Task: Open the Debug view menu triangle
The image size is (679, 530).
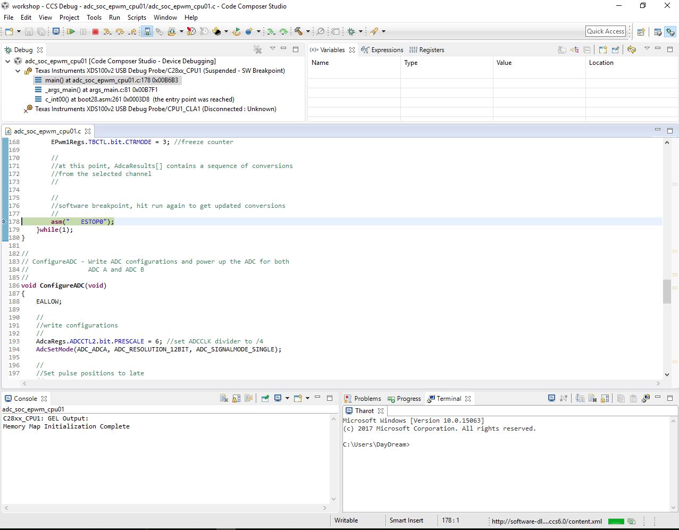Action: (x=272, y=48)
